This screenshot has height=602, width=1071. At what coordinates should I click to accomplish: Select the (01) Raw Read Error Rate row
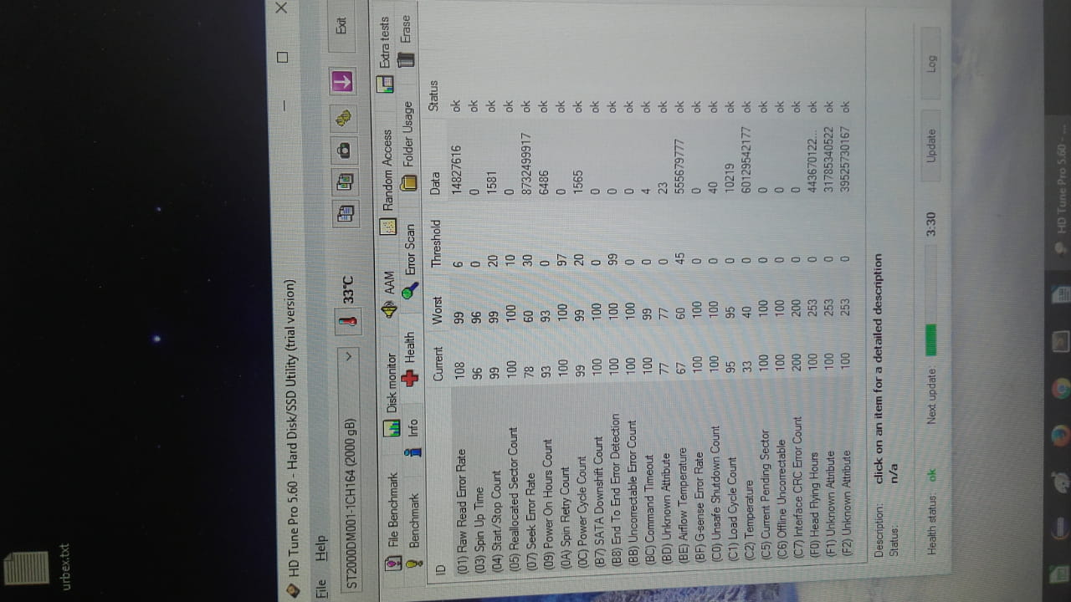(459, 334)
